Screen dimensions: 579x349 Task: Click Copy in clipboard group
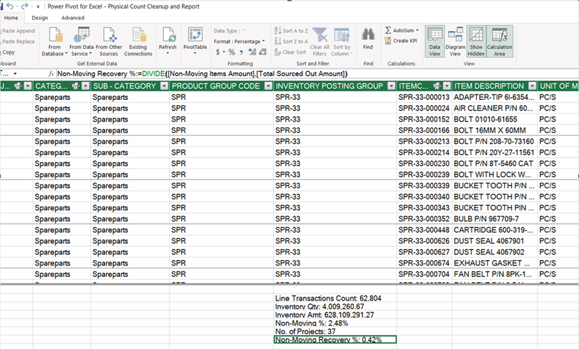tap(8, 52)
